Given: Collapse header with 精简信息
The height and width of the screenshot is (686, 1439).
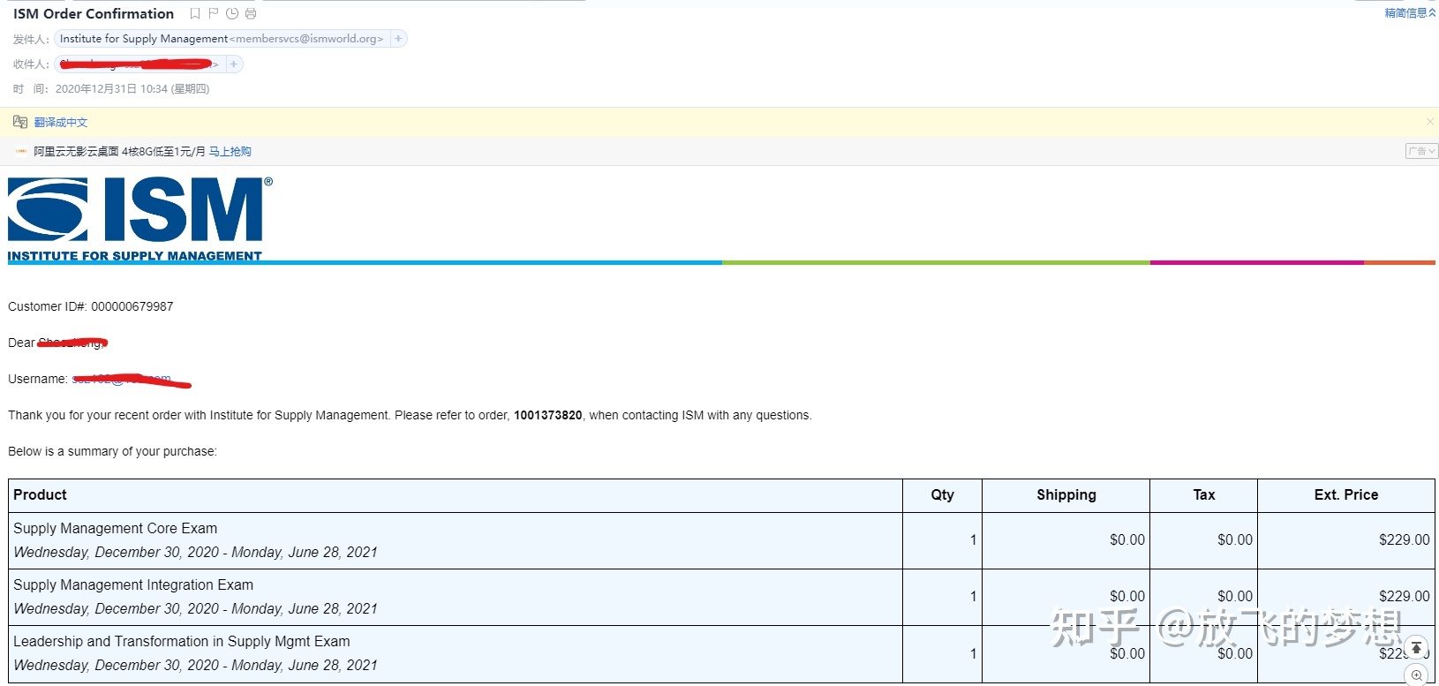Looking at the screenshot, I should coord(1410,13).
